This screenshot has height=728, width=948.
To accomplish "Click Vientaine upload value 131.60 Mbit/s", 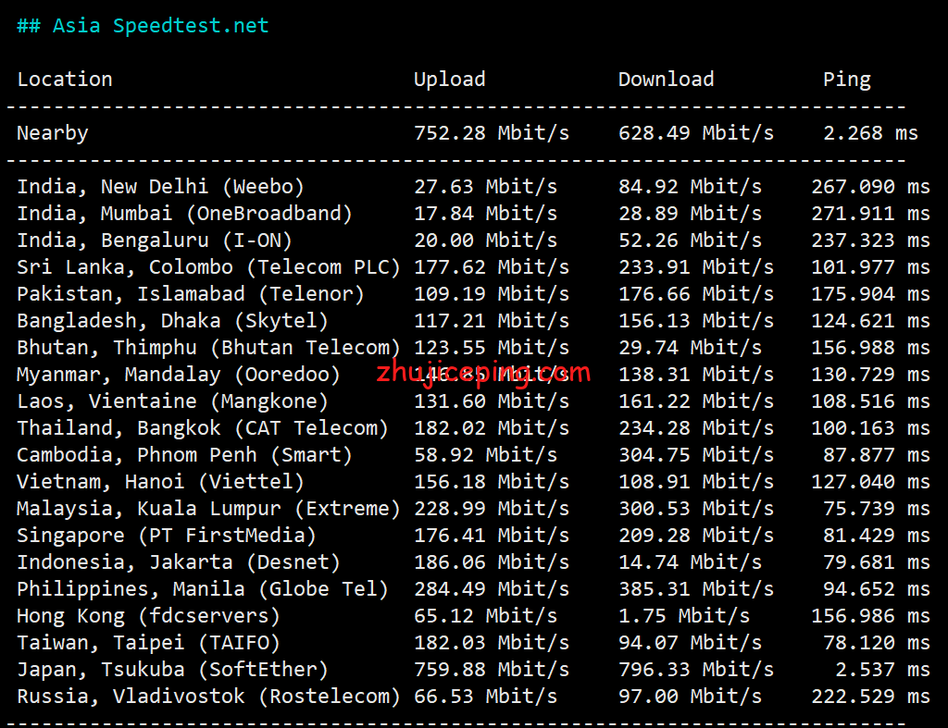I will (x=492, y=401).
